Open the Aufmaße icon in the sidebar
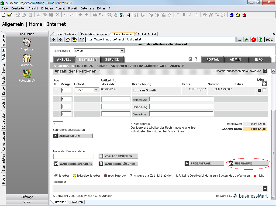Viewport: 276px width, 206px height. (x=27, y=58)
